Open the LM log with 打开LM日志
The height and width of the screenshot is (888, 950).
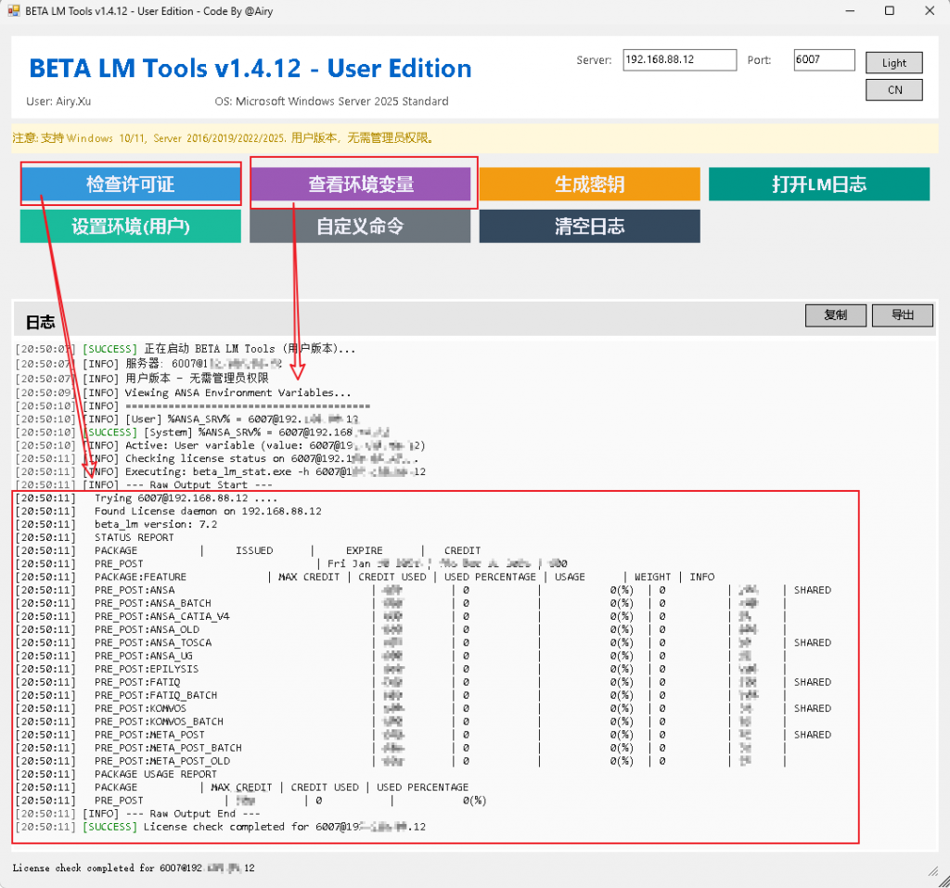click(818, 185)
